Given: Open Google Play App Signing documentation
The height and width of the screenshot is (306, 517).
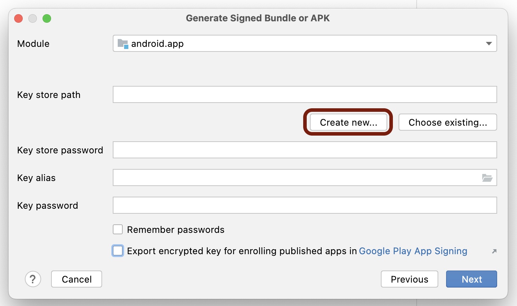Looking at the screenshot, I should point(413,251).
